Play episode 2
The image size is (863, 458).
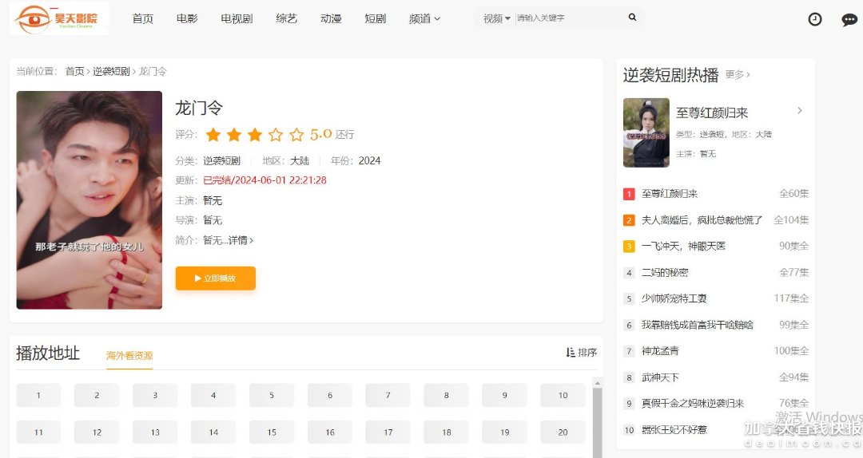[97, 395]
